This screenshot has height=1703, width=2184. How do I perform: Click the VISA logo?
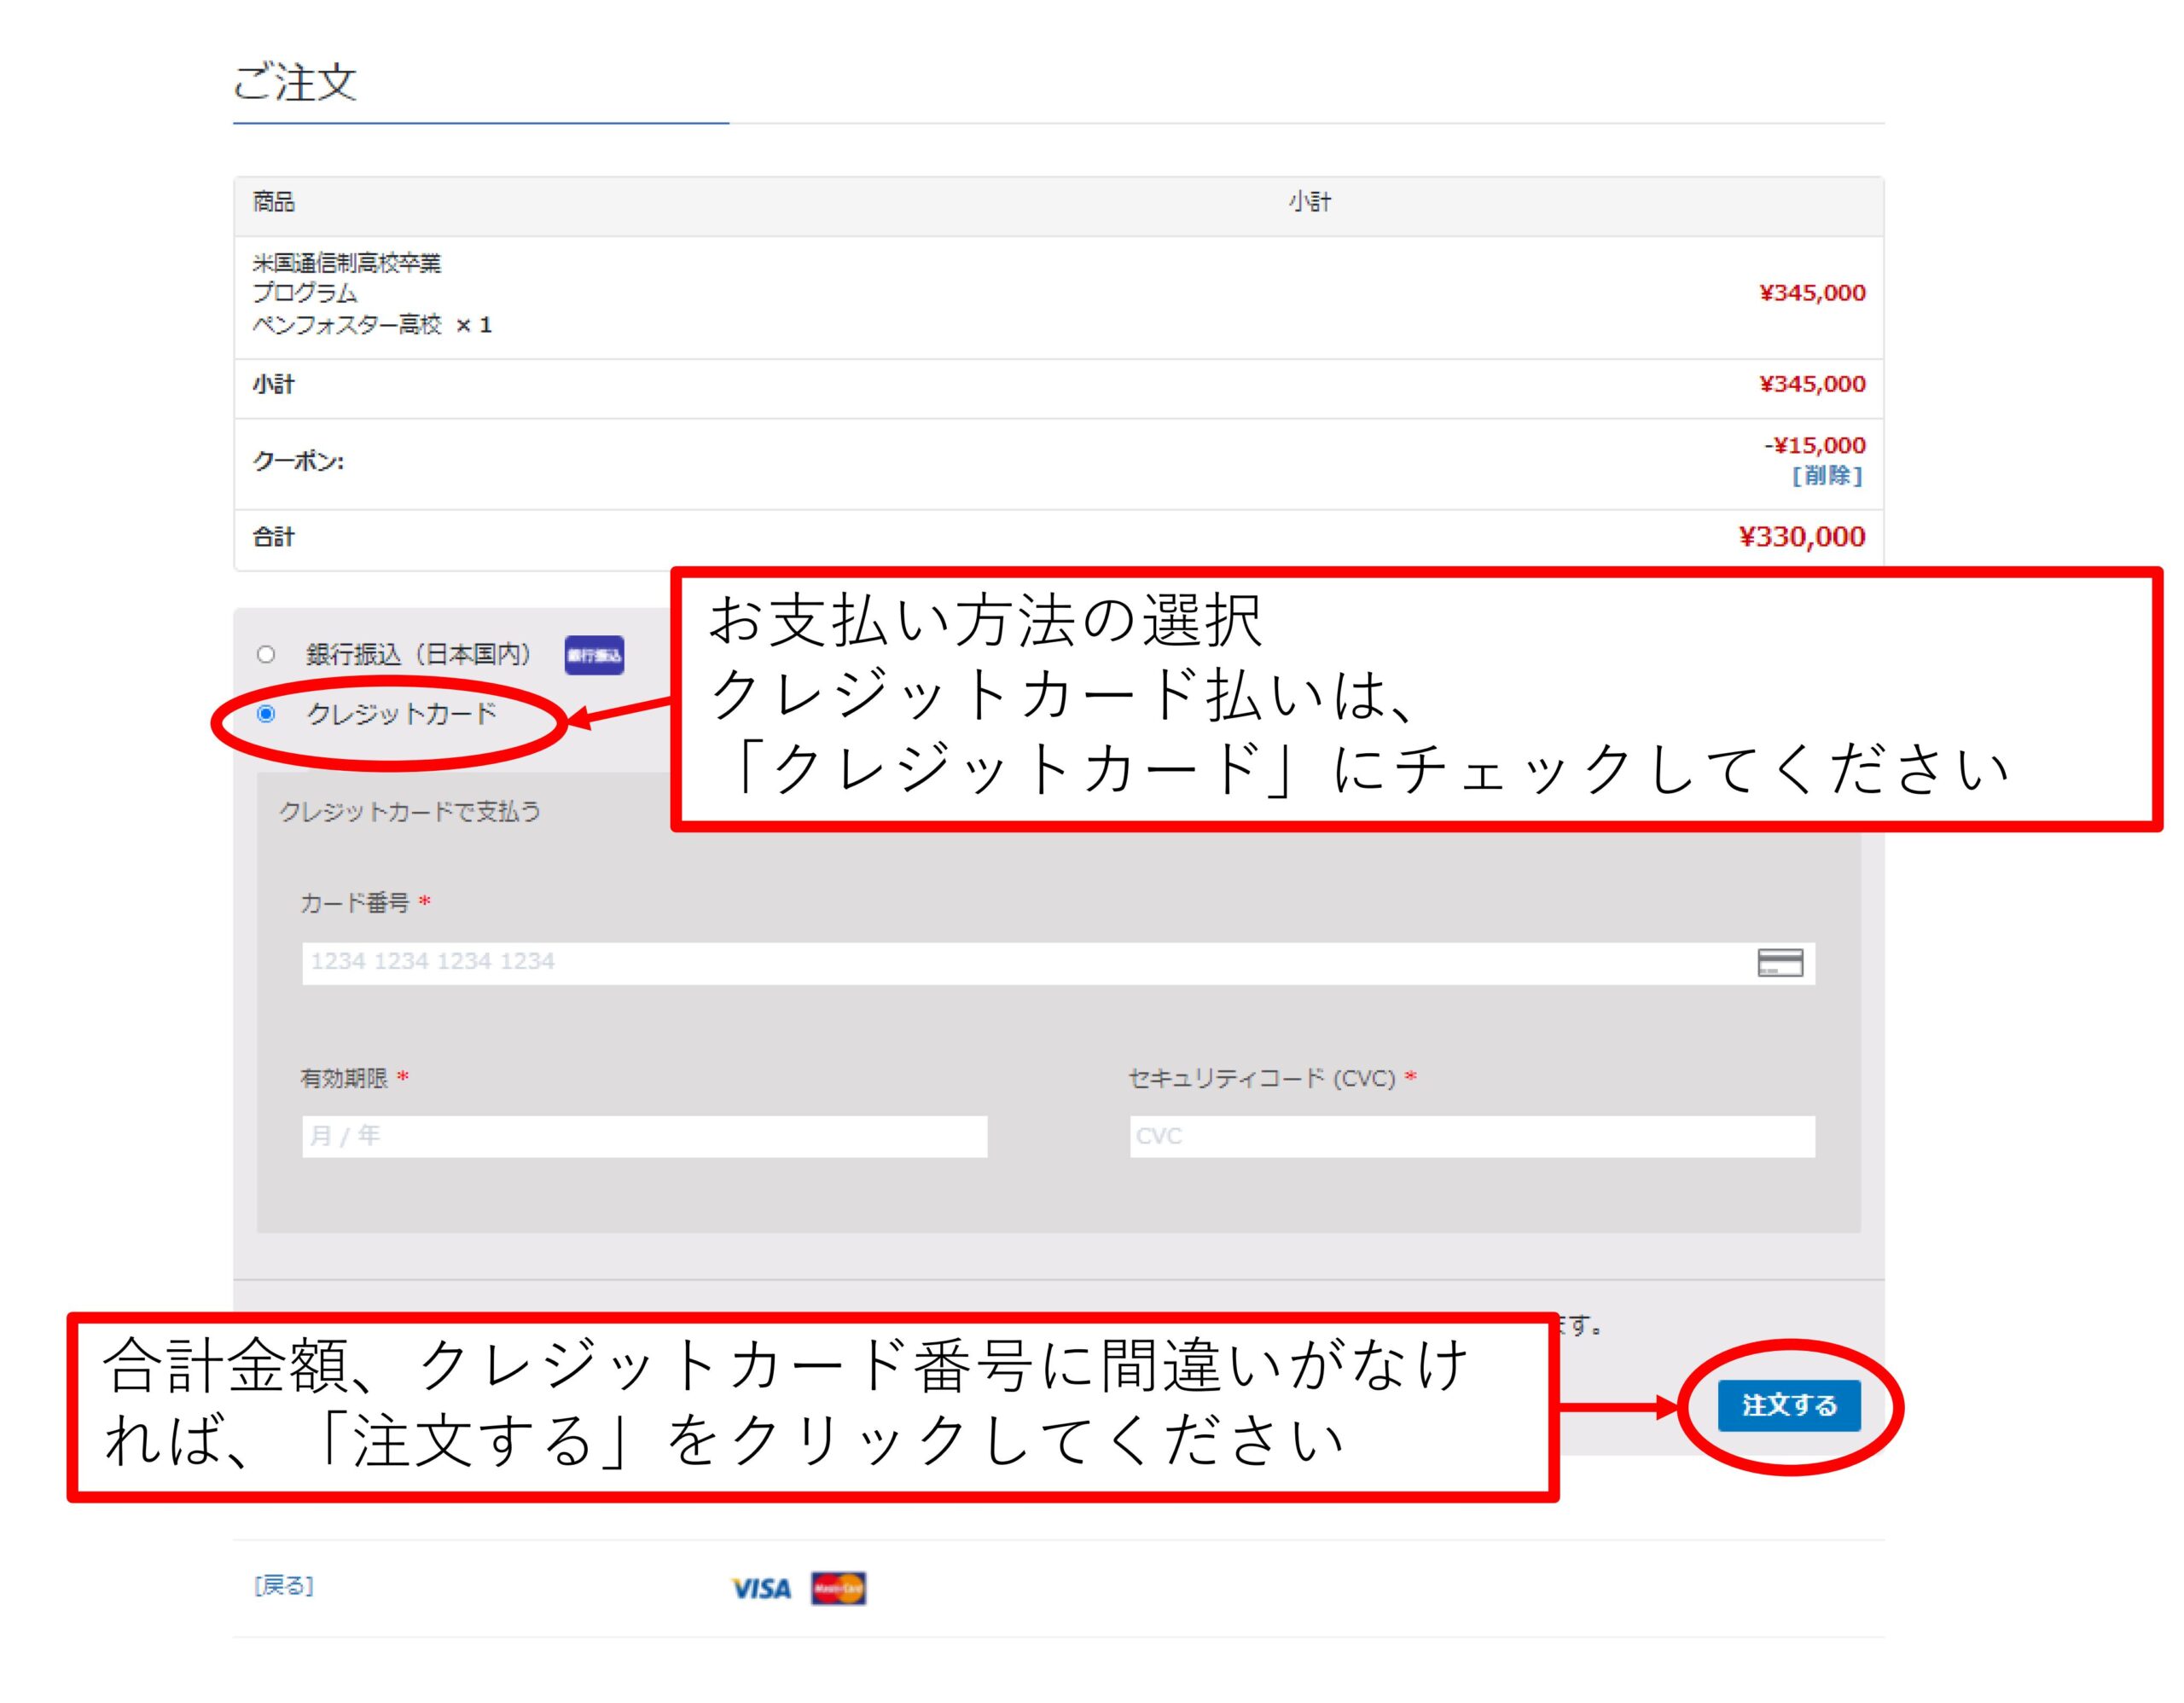point(761,1589)
